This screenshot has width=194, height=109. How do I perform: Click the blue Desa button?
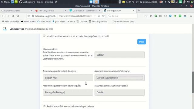click(142, 42)
